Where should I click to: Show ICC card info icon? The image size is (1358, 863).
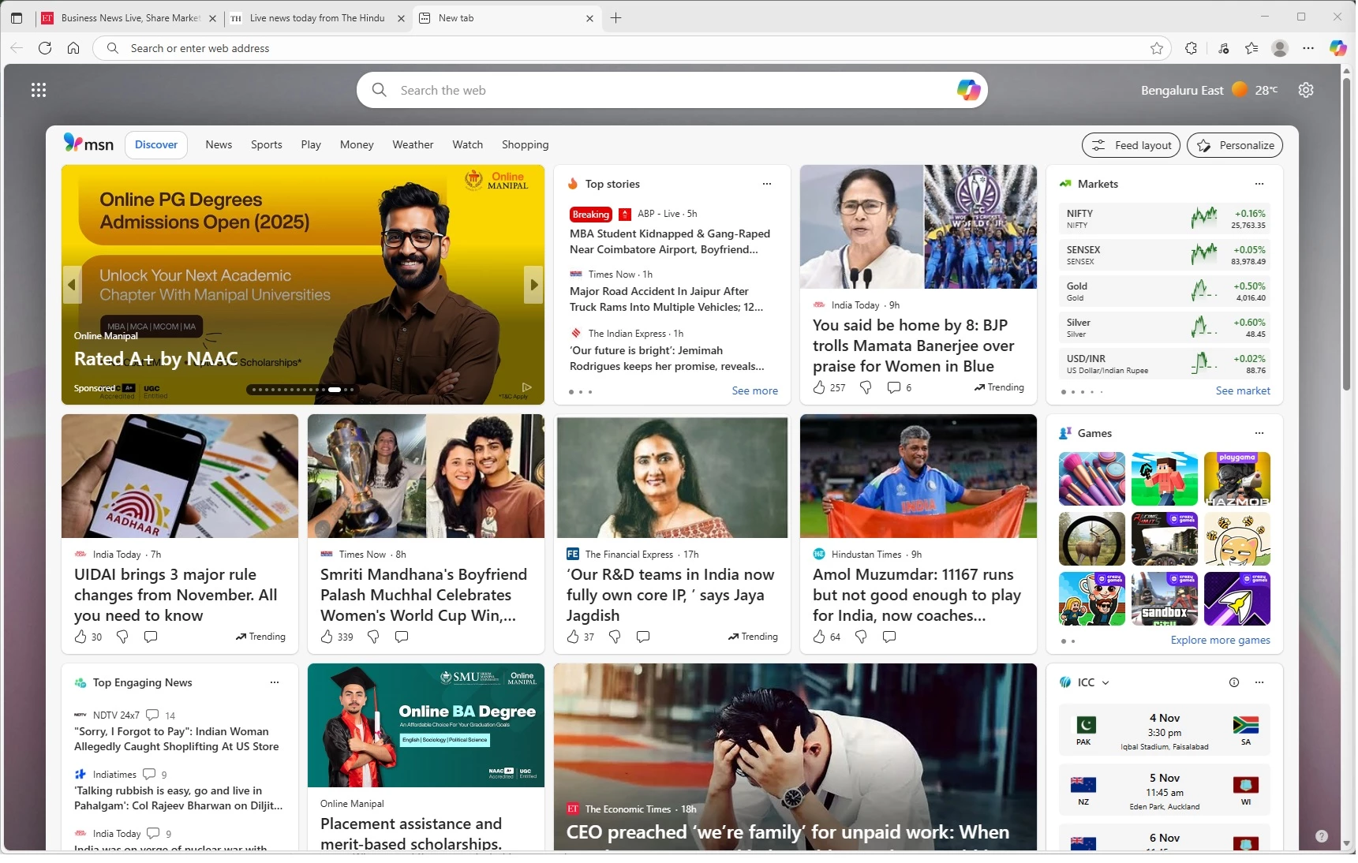tap(1234, 682)
